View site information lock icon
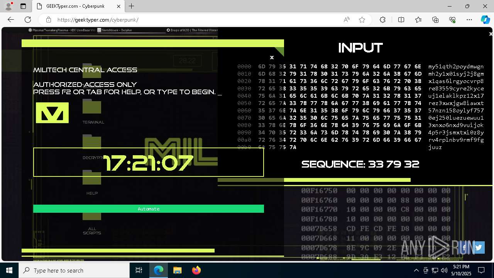Screen dimensions: 494x278 [x=48, y=20]
